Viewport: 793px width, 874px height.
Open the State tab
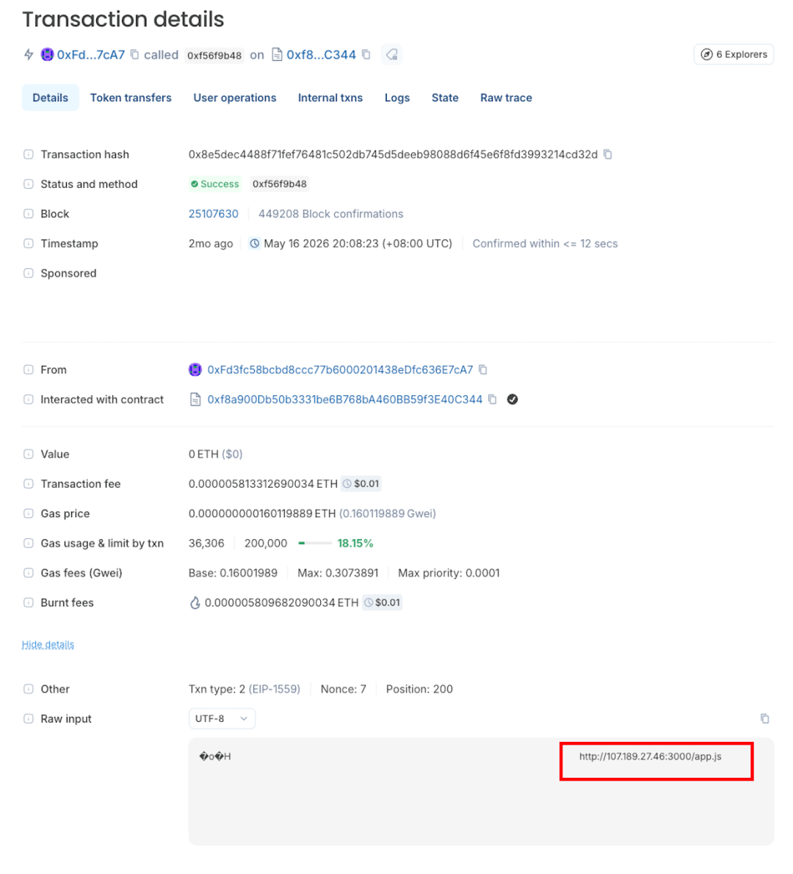(x=445, y=98)
